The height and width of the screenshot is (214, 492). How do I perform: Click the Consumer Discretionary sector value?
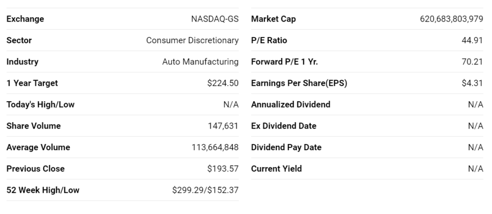pos(192,40)
